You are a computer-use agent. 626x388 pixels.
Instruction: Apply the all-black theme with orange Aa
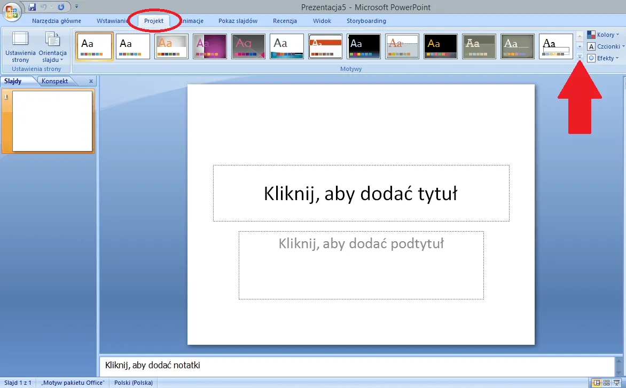click(x=441, y=46)
